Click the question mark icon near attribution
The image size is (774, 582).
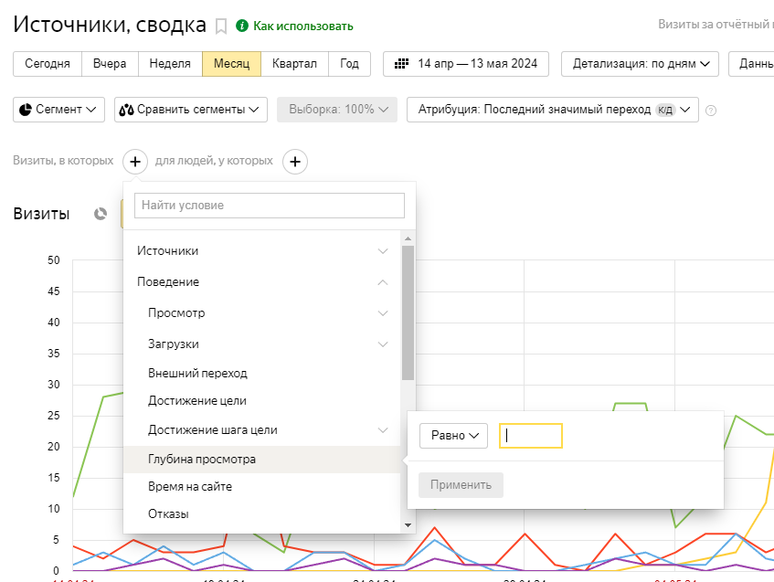(711, 111)
